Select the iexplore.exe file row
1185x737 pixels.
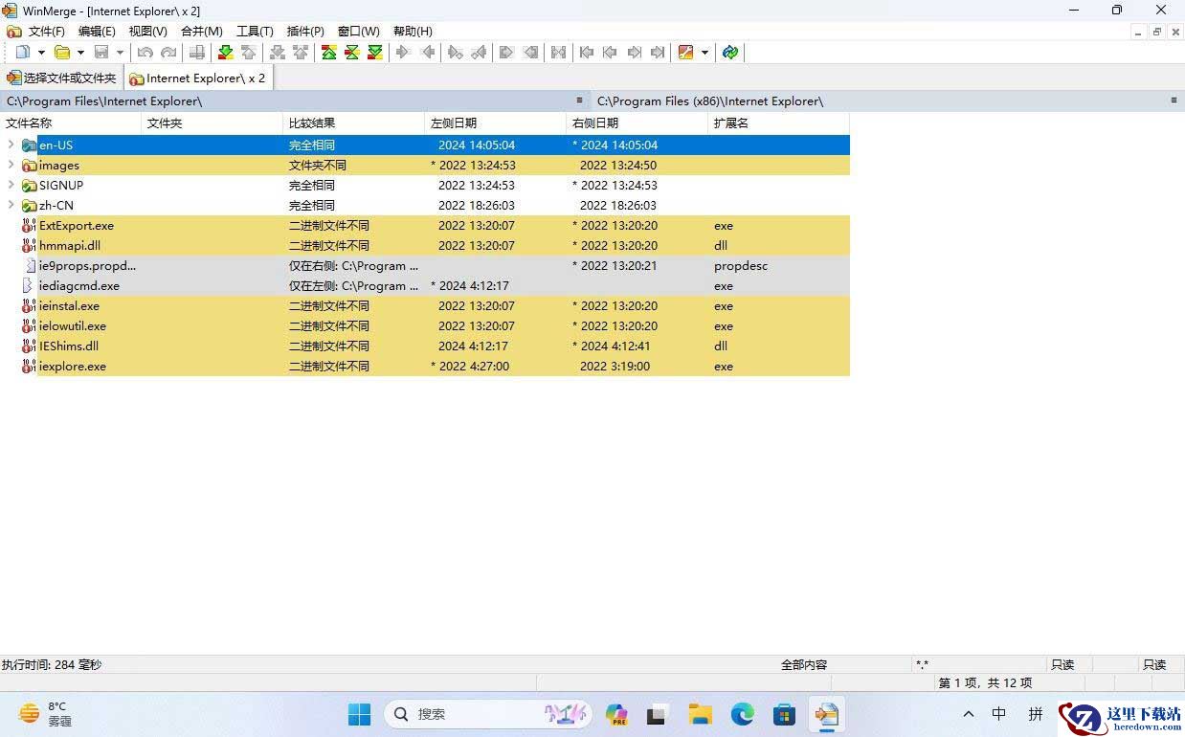[x=425, y=367]
